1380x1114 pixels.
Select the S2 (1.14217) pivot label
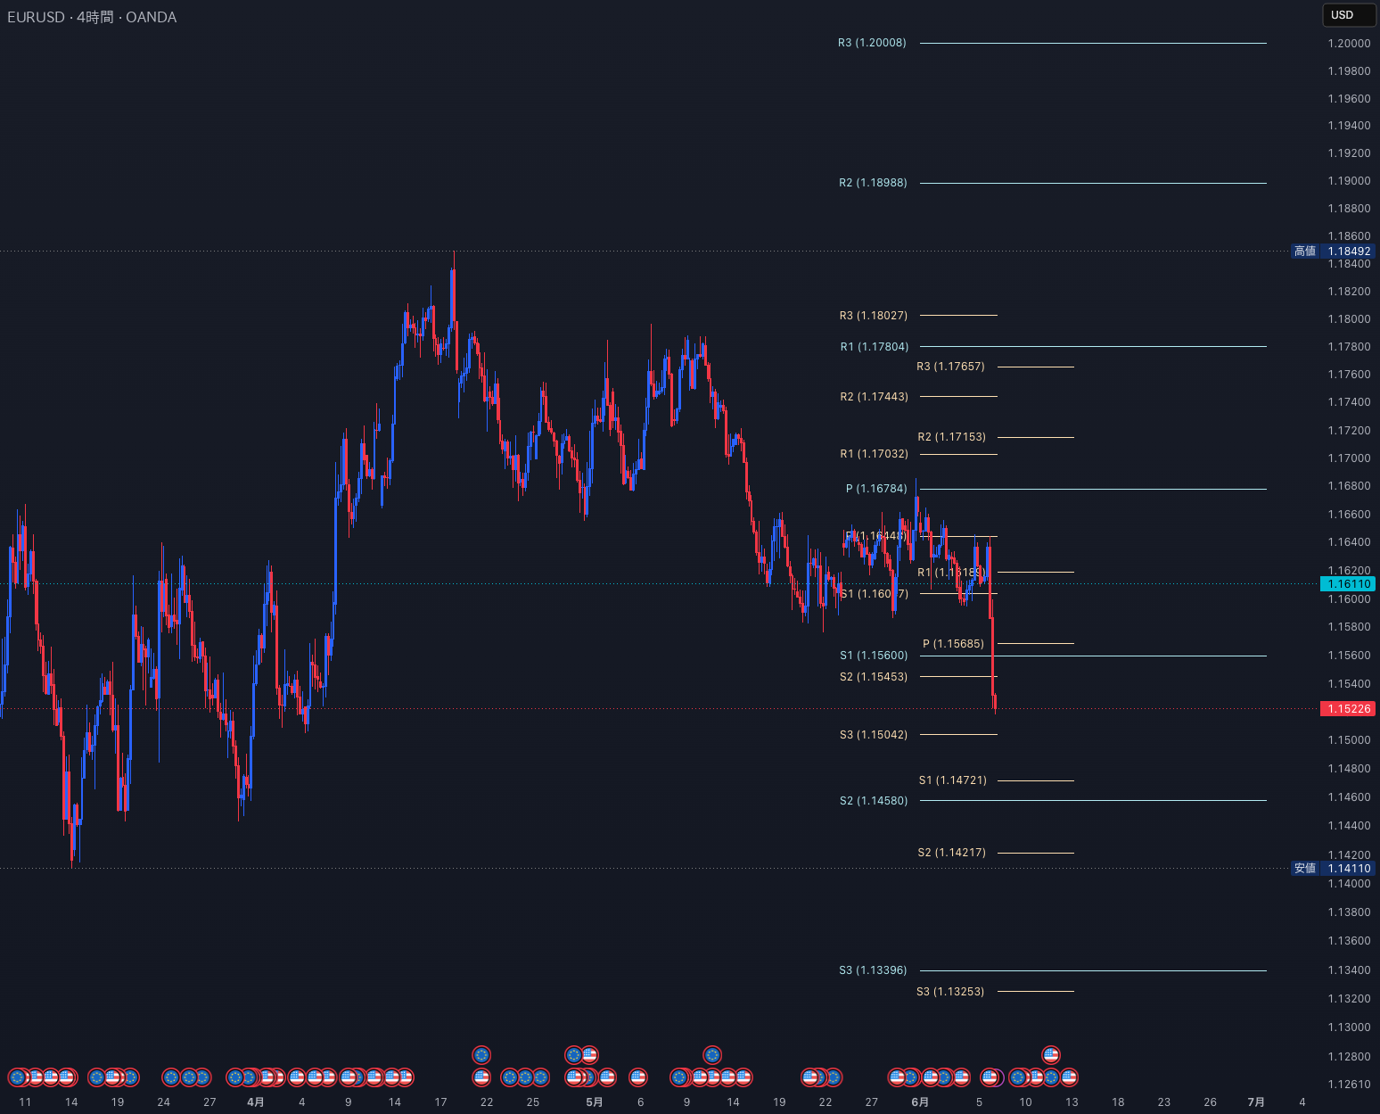click(x=952, y=853)
